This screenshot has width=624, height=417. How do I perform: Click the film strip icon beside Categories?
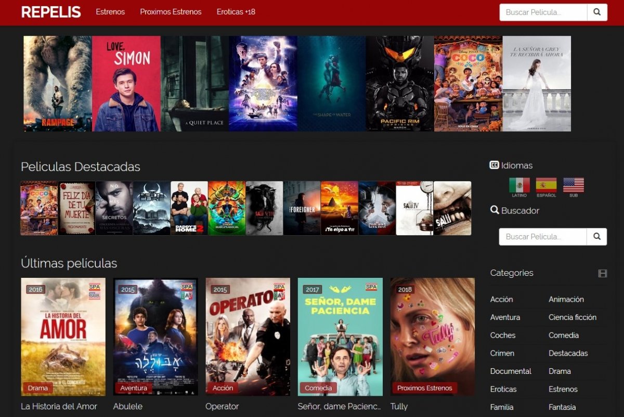(x=603, y=273)
